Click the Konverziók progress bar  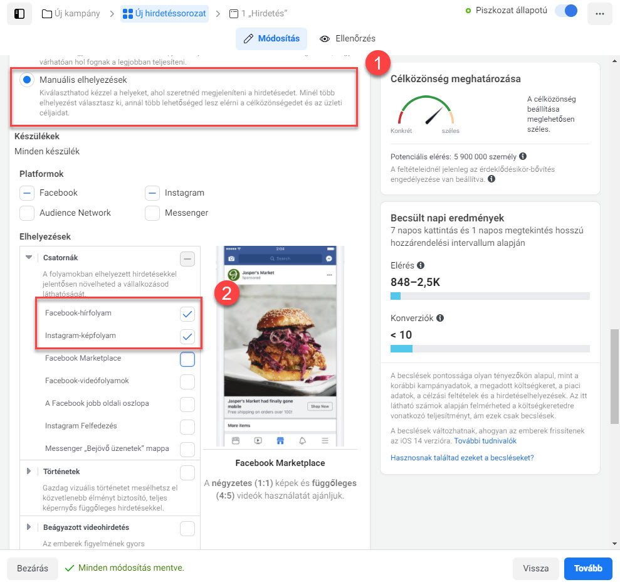(x=490, y=349)
